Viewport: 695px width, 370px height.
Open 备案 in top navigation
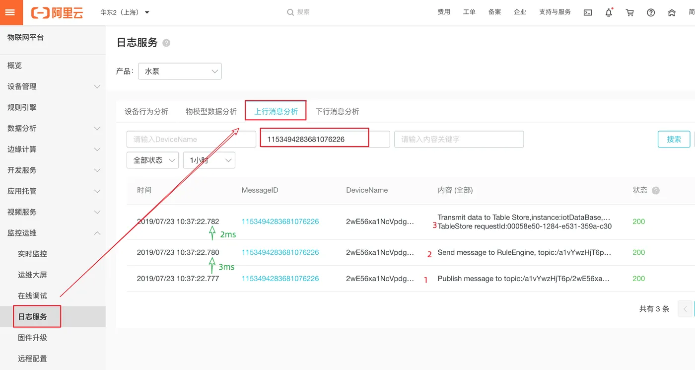click(494, 12)
